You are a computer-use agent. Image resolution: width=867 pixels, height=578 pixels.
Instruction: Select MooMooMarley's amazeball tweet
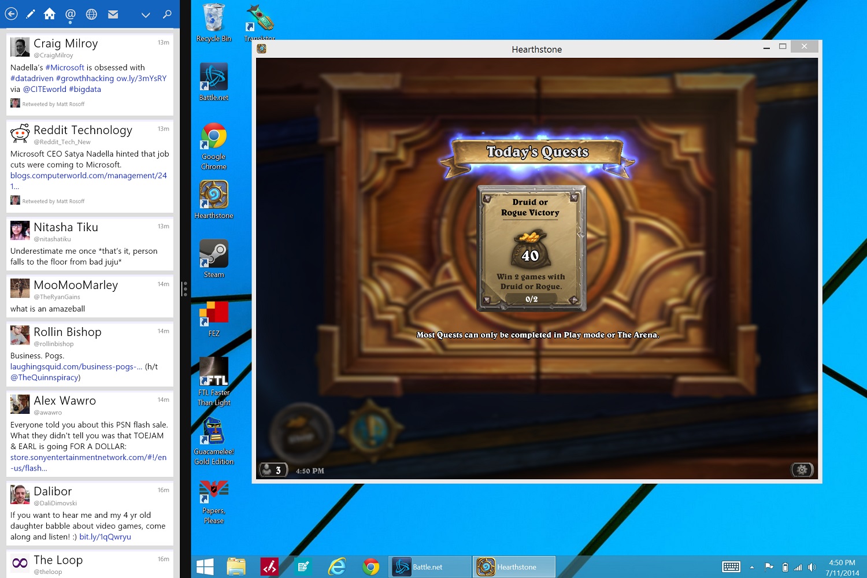(x=90, y=296)
